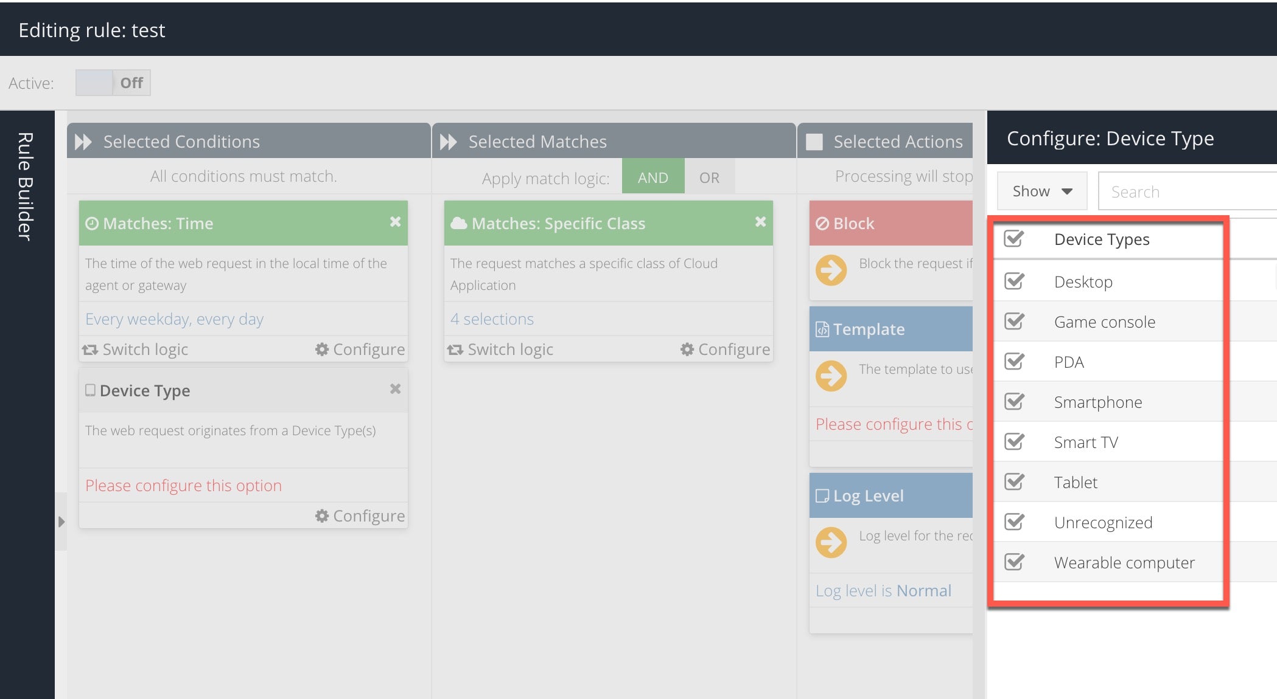Uncheck the Smartphone checkbox
1277x699 pixels.
tap(1014, 402)
